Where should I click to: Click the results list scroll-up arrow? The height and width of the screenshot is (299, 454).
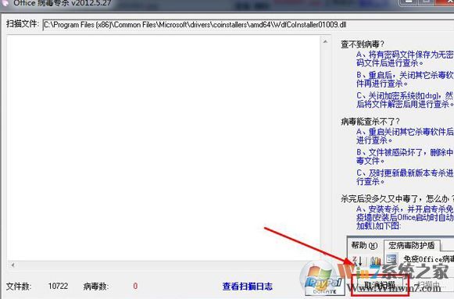click(x=325, y=41)
